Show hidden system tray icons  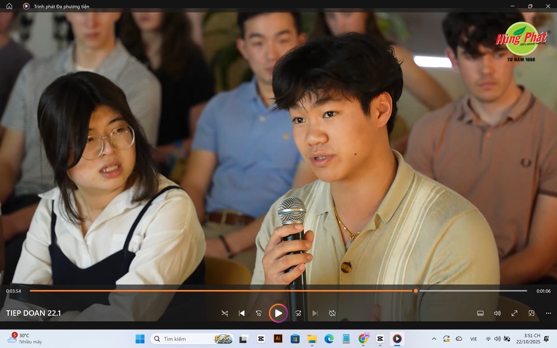click(x=434, y=339)
